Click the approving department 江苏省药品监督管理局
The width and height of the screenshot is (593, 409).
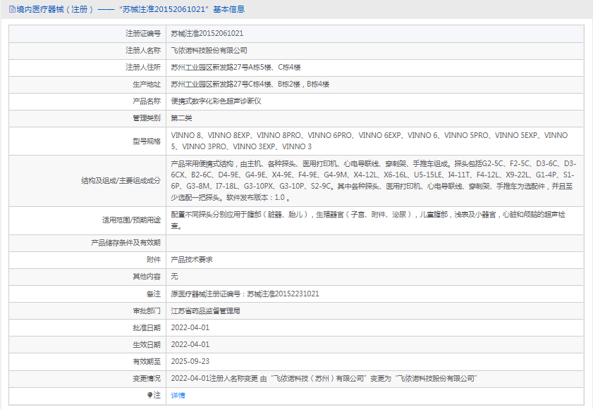point(205,311)
